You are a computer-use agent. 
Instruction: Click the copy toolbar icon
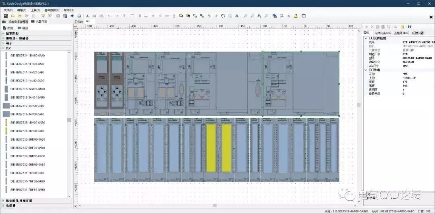click(94, 16)
